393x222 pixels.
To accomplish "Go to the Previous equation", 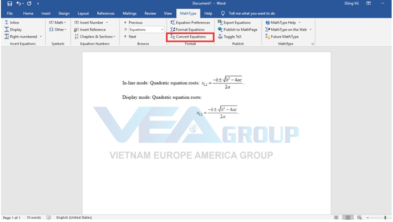I will coord(135,22).
